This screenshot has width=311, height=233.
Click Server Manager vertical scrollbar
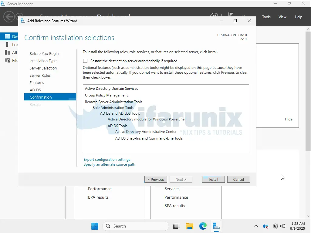(308, 91)
